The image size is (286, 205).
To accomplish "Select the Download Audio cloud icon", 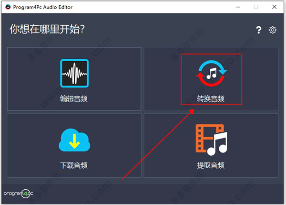I will point(74,140).
